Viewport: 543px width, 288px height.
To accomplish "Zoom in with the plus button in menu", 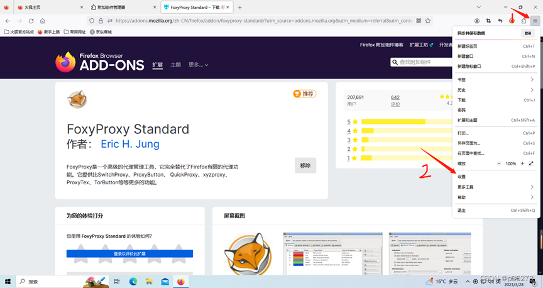I will point(522,163).
